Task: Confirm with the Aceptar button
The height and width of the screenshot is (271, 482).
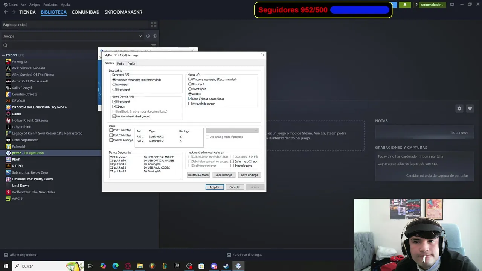Action: pyautogui.click(x=214, y=187)
